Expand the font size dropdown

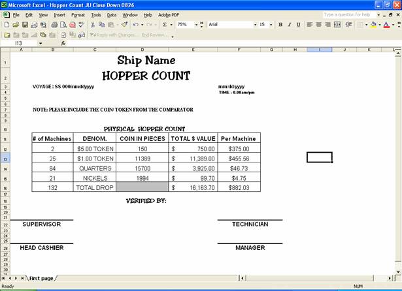click(271, 25)
